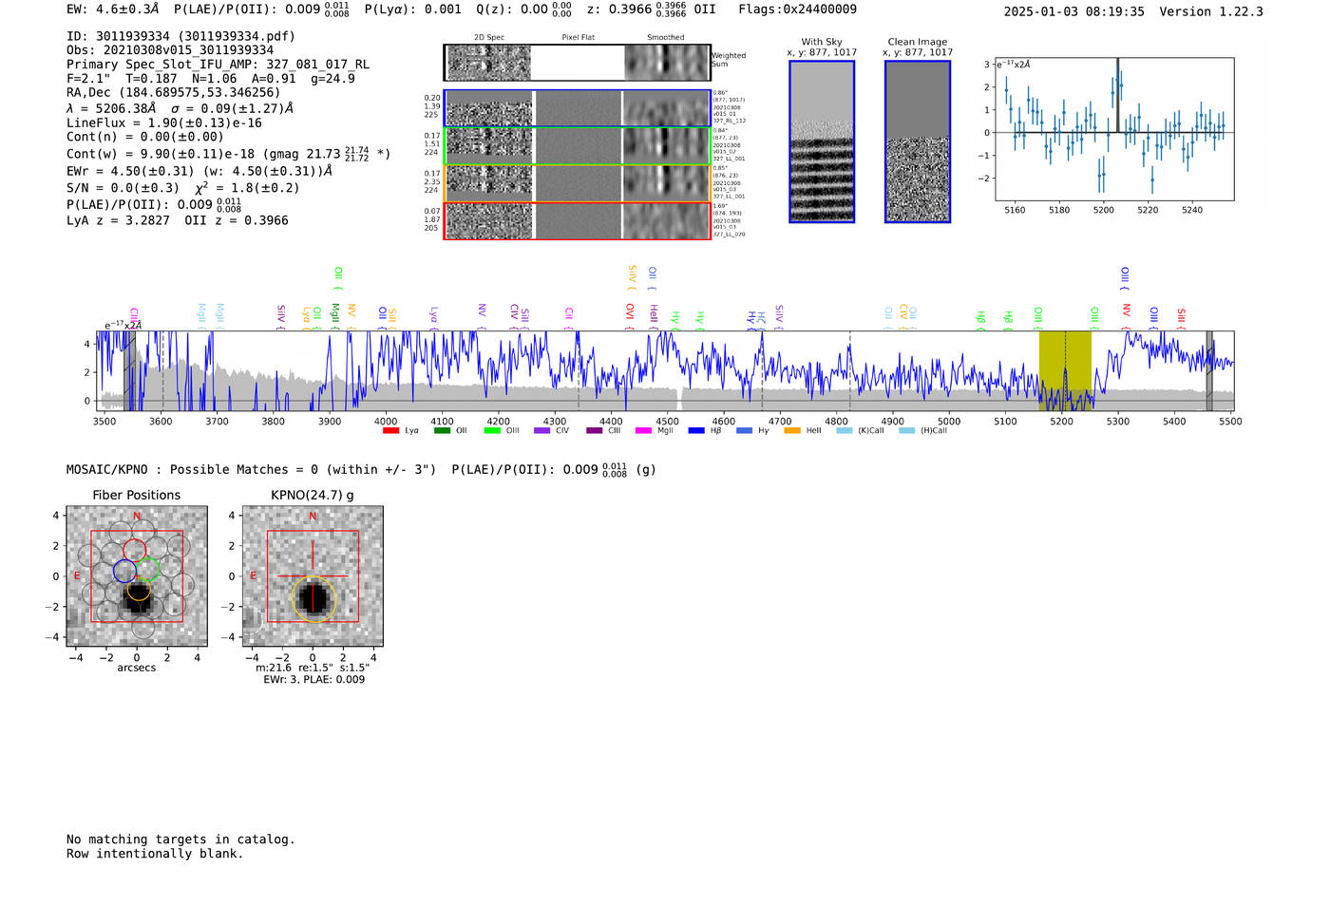
Task: Click the Smoothed column header
Action: [x=666, y=38]
